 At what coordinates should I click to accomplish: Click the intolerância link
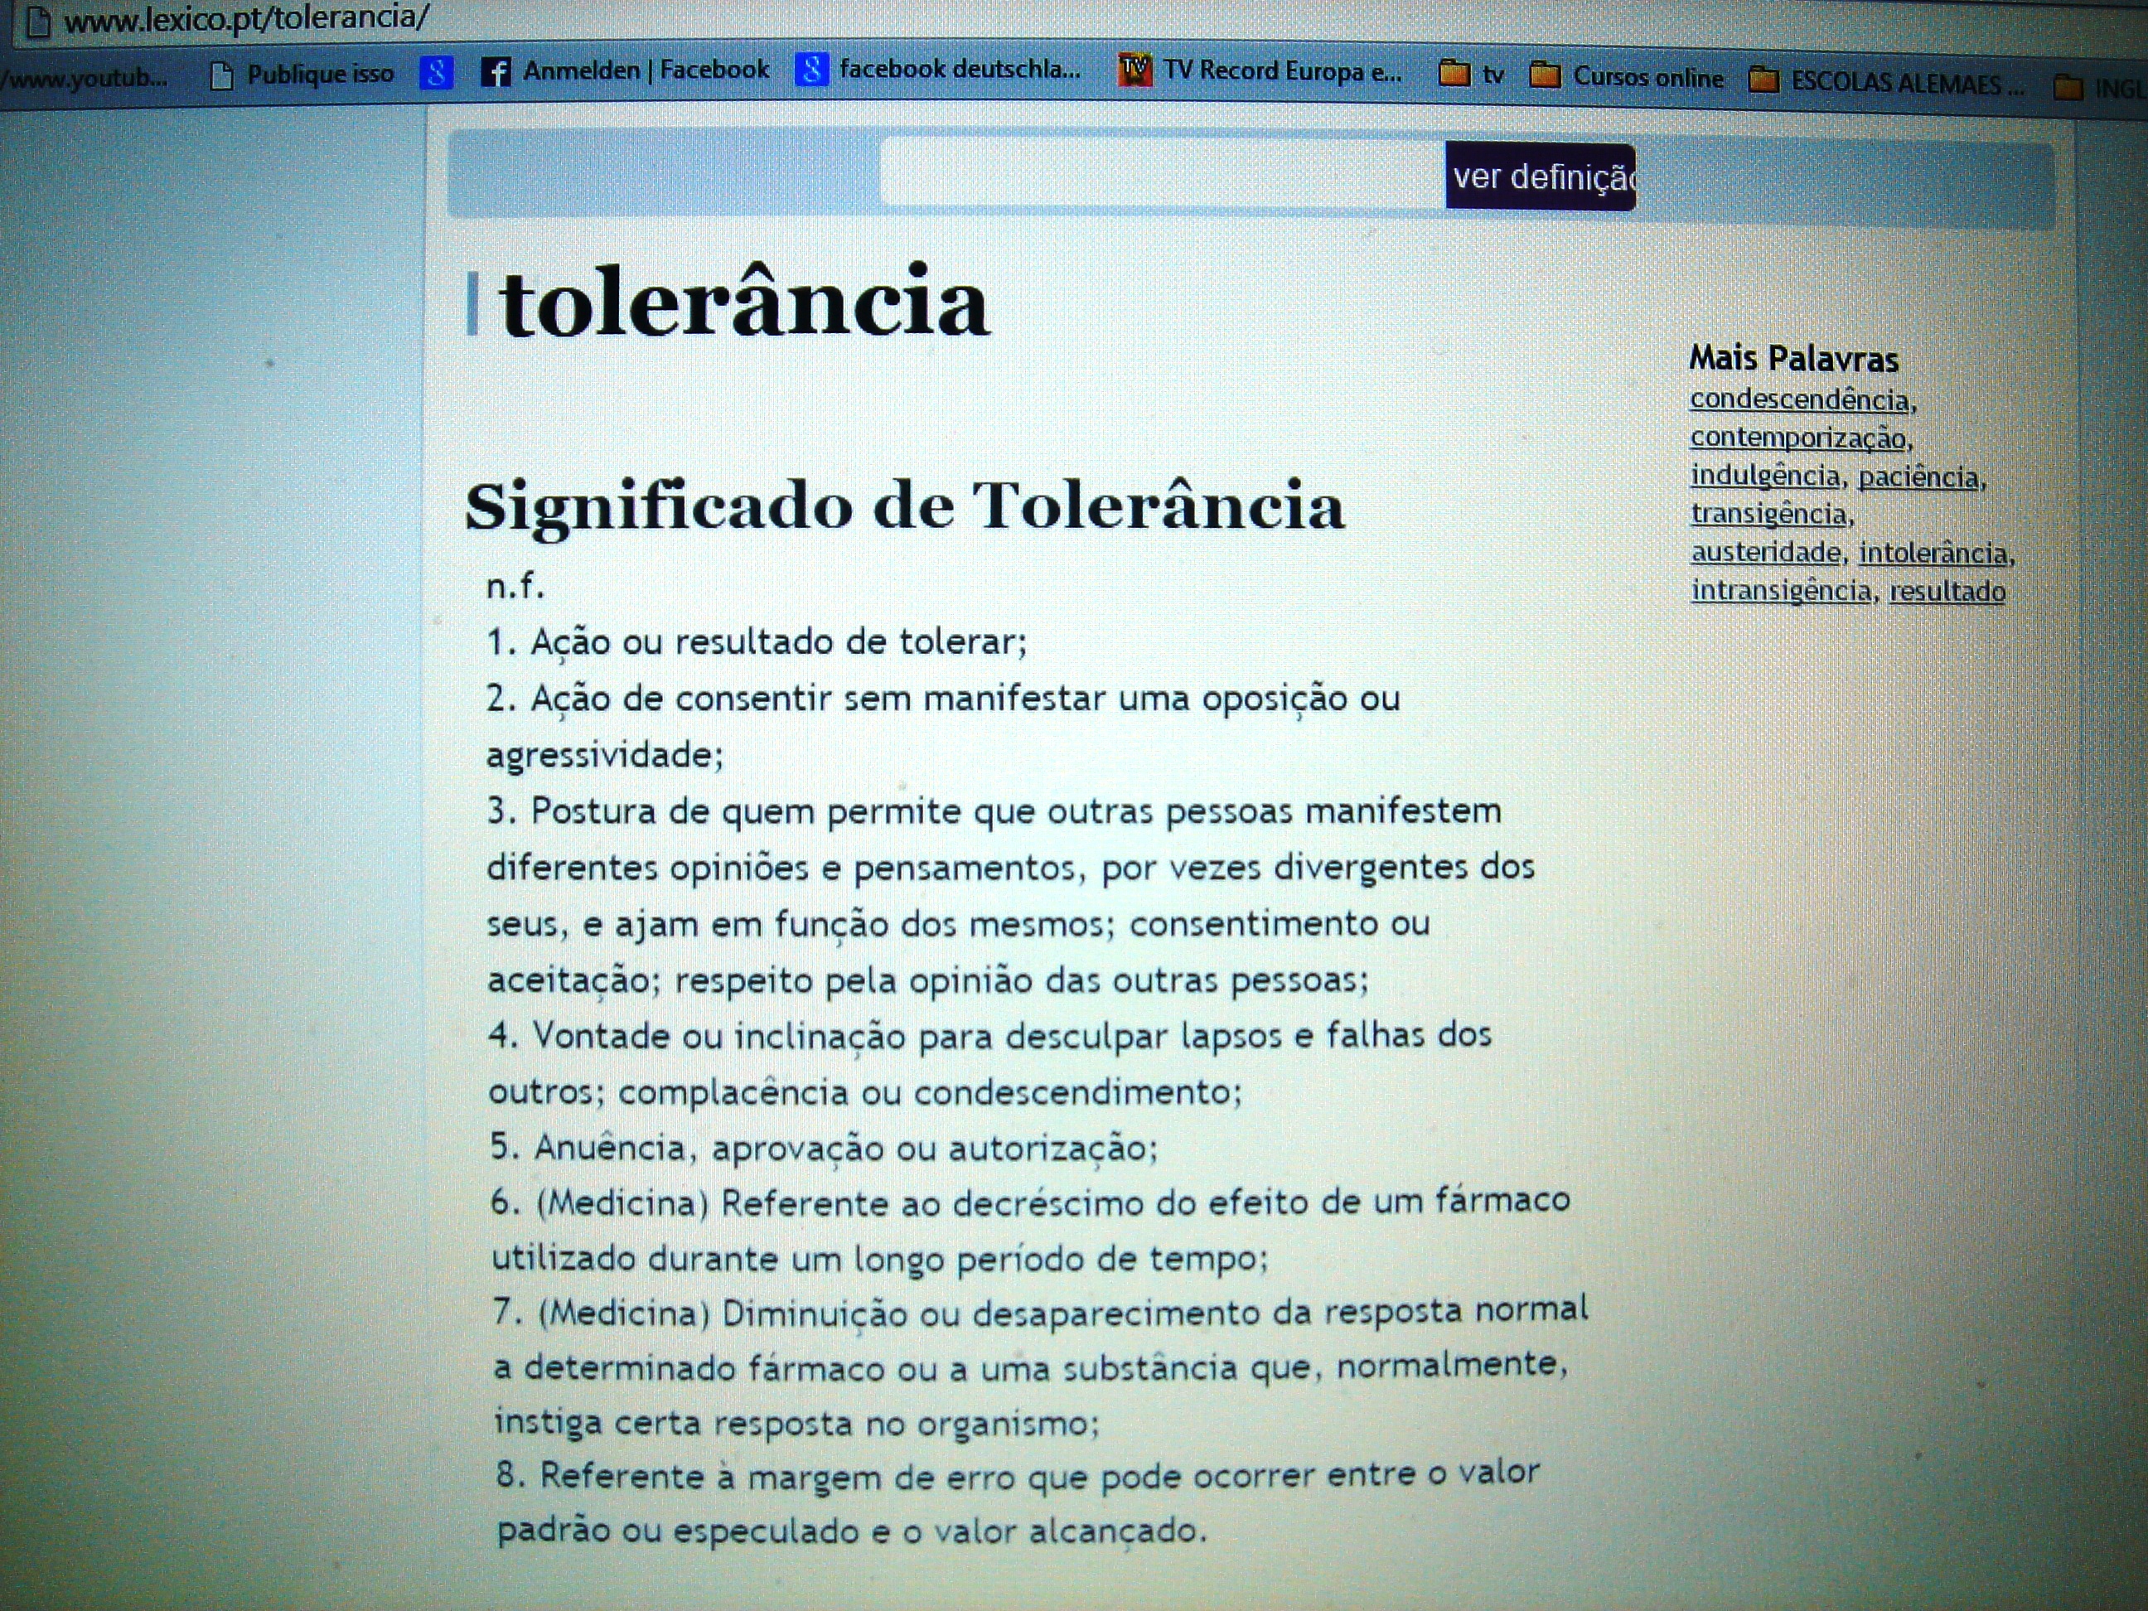(x=1933, y=553)
